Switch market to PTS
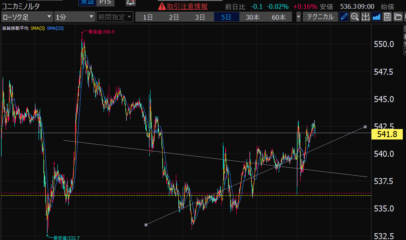The width and height of the screenshot is (406, 240). 104,2
